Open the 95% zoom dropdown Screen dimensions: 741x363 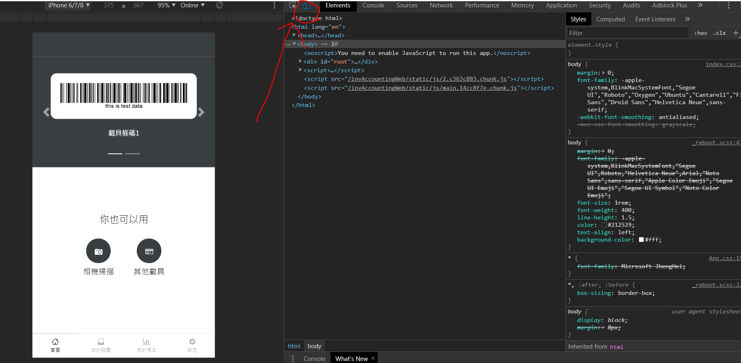tap(166, 5)
